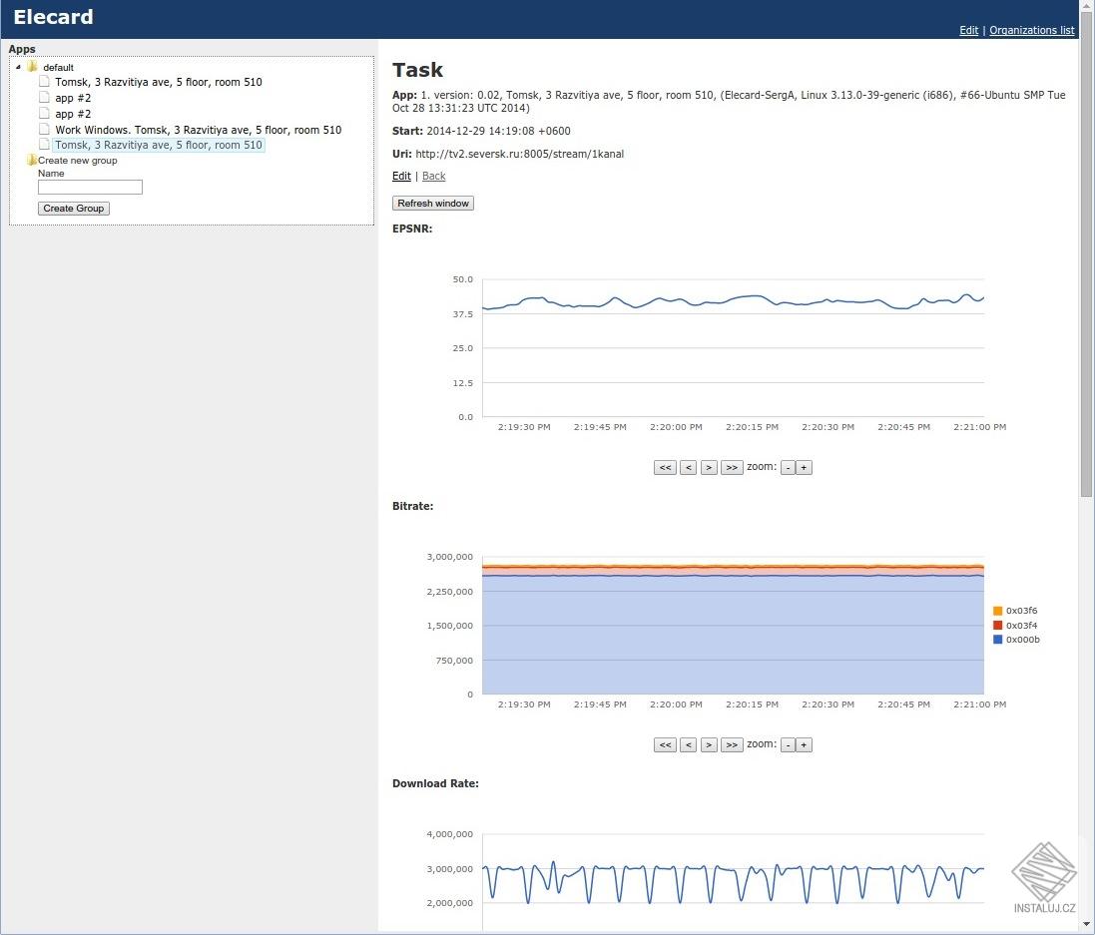Type in the group Name field

[x=90, y=188]
